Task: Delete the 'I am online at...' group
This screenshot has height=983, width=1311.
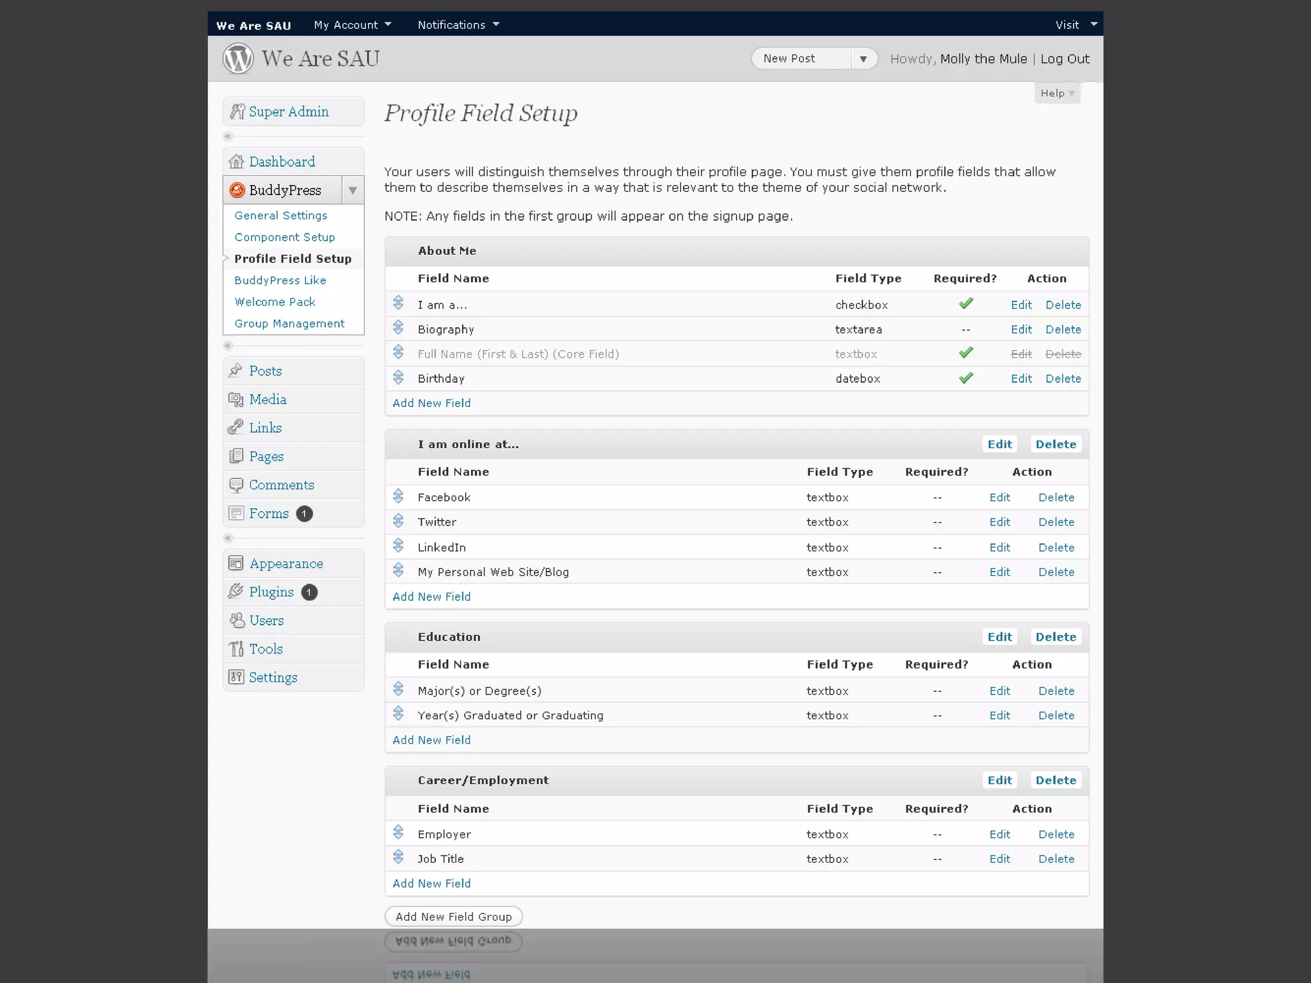Action: [x=1056, y=444]
